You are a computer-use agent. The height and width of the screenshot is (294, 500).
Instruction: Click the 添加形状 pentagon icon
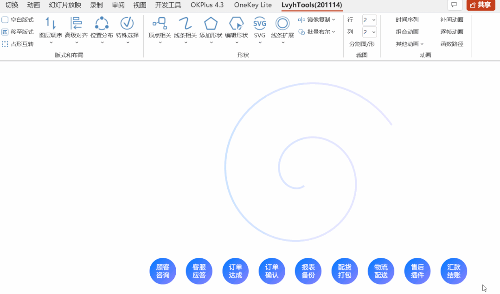[211, 23]
